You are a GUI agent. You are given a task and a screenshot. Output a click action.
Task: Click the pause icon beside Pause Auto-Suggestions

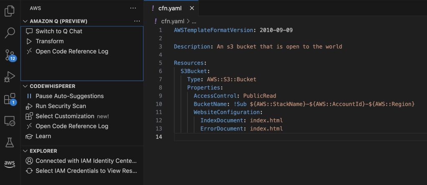click(29, 96)
